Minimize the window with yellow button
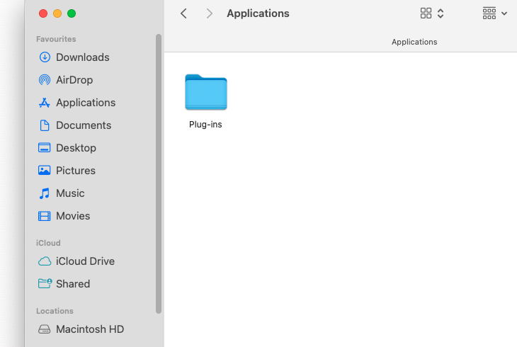 point(57,13)
